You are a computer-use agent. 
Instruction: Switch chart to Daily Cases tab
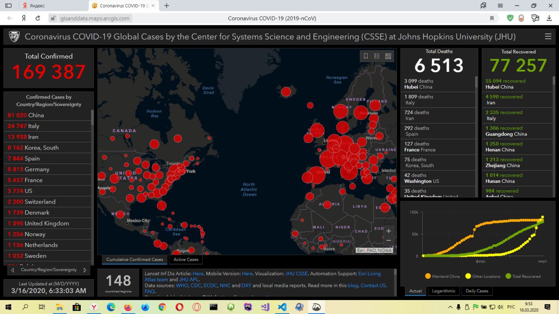pos(477,291)
